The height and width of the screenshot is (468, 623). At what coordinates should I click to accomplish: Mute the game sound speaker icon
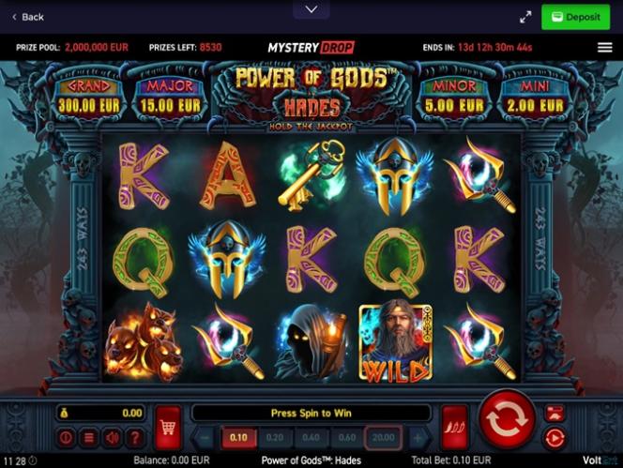coord(112,437)
